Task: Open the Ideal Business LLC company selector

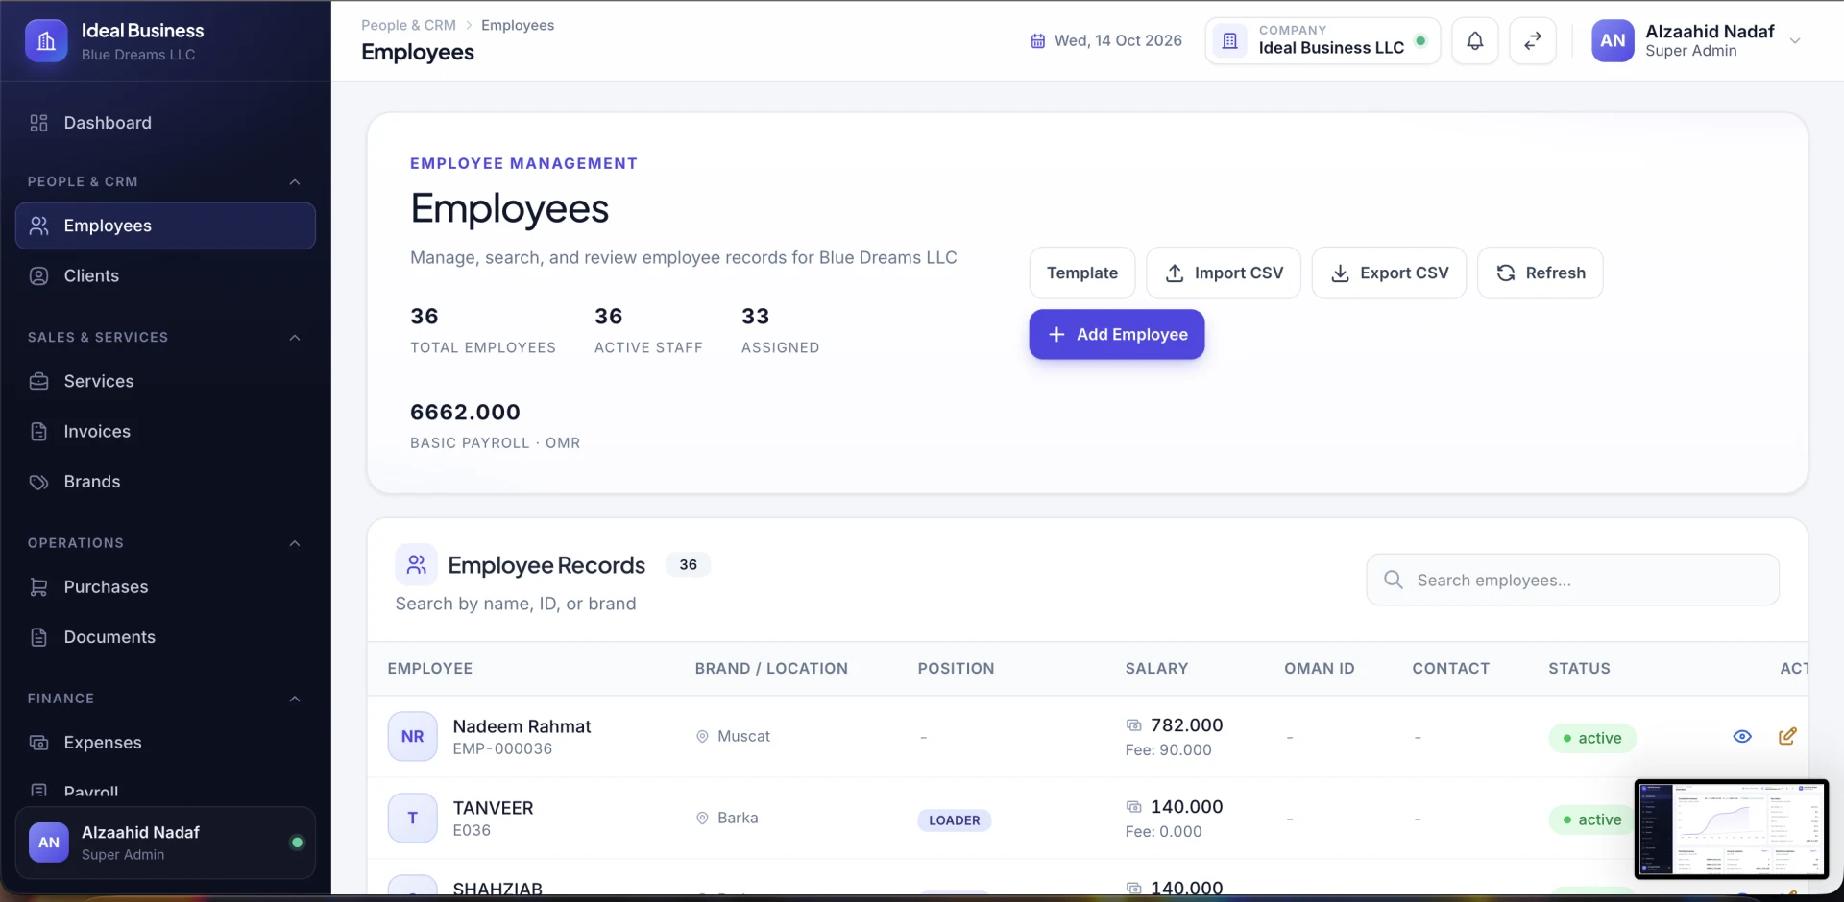Action: pos(1322,41)
